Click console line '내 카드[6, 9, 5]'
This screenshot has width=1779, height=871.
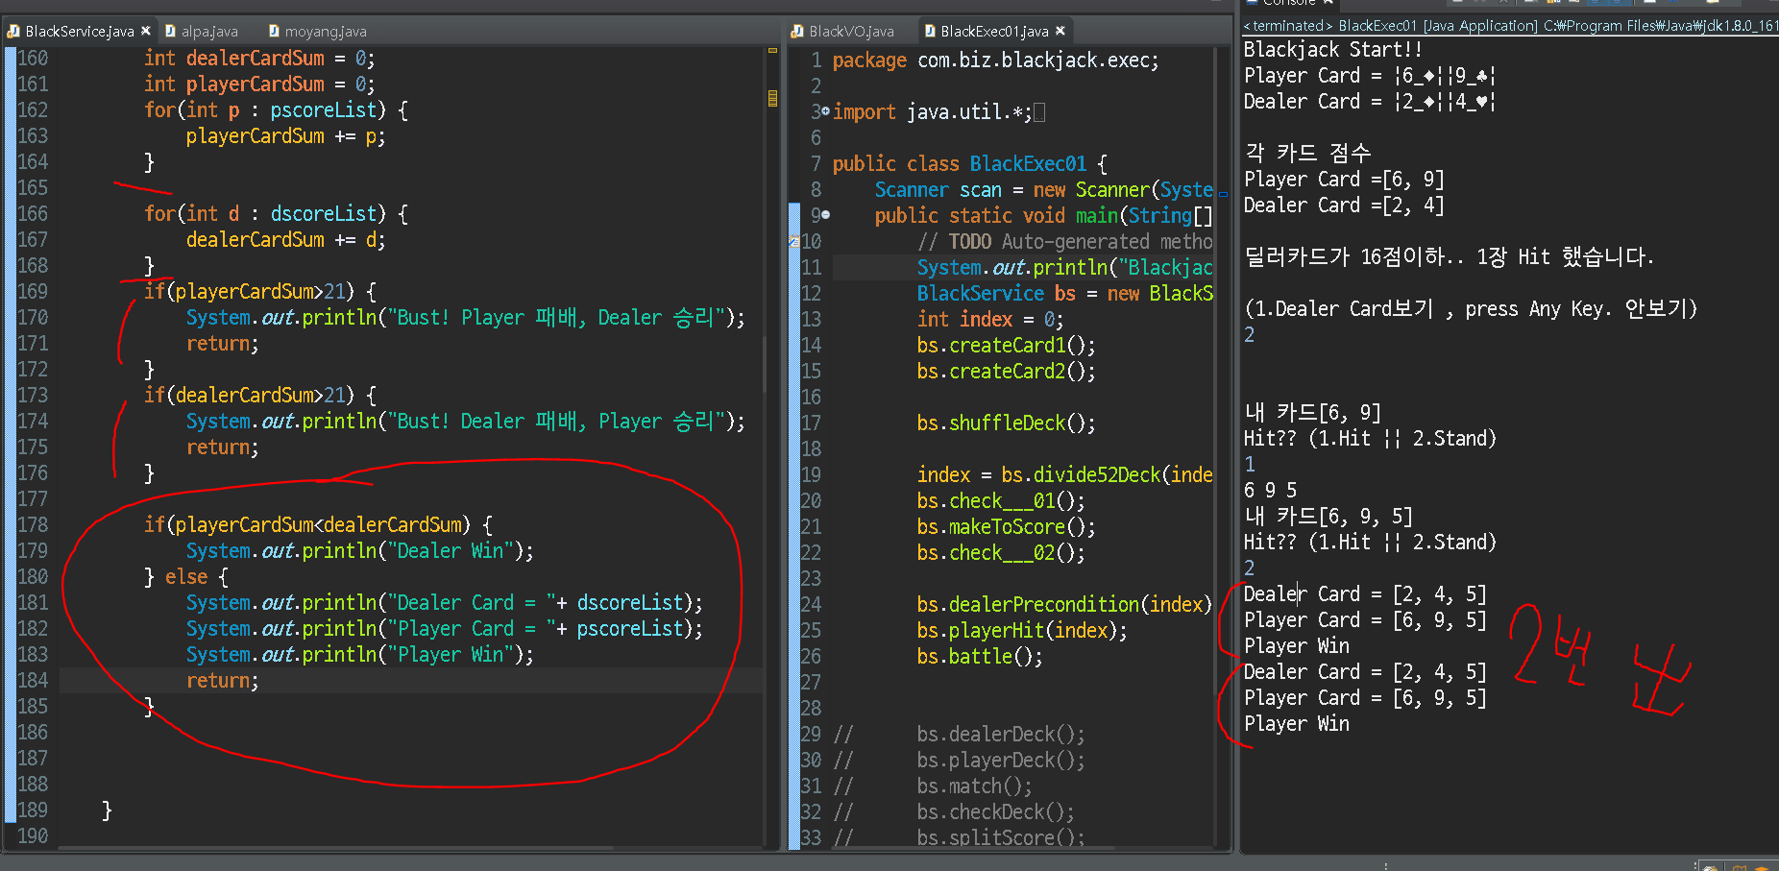click(1328, 516)
